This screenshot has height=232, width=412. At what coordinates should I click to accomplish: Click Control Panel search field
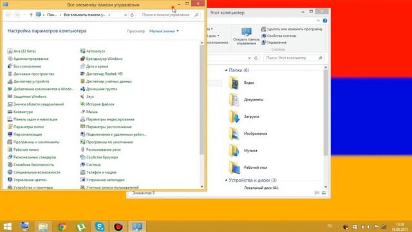(170, 15)
